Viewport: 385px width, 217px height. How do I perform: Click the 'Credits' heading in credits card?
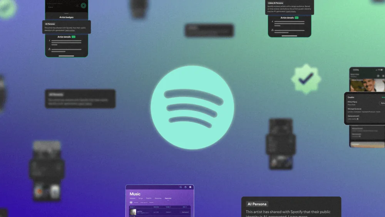351,97
